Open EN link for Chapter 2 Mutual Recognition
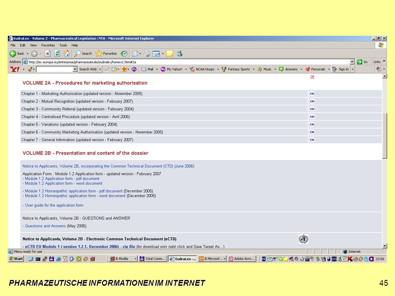This screenshot has height=296, width=395. tap(312, 102)
